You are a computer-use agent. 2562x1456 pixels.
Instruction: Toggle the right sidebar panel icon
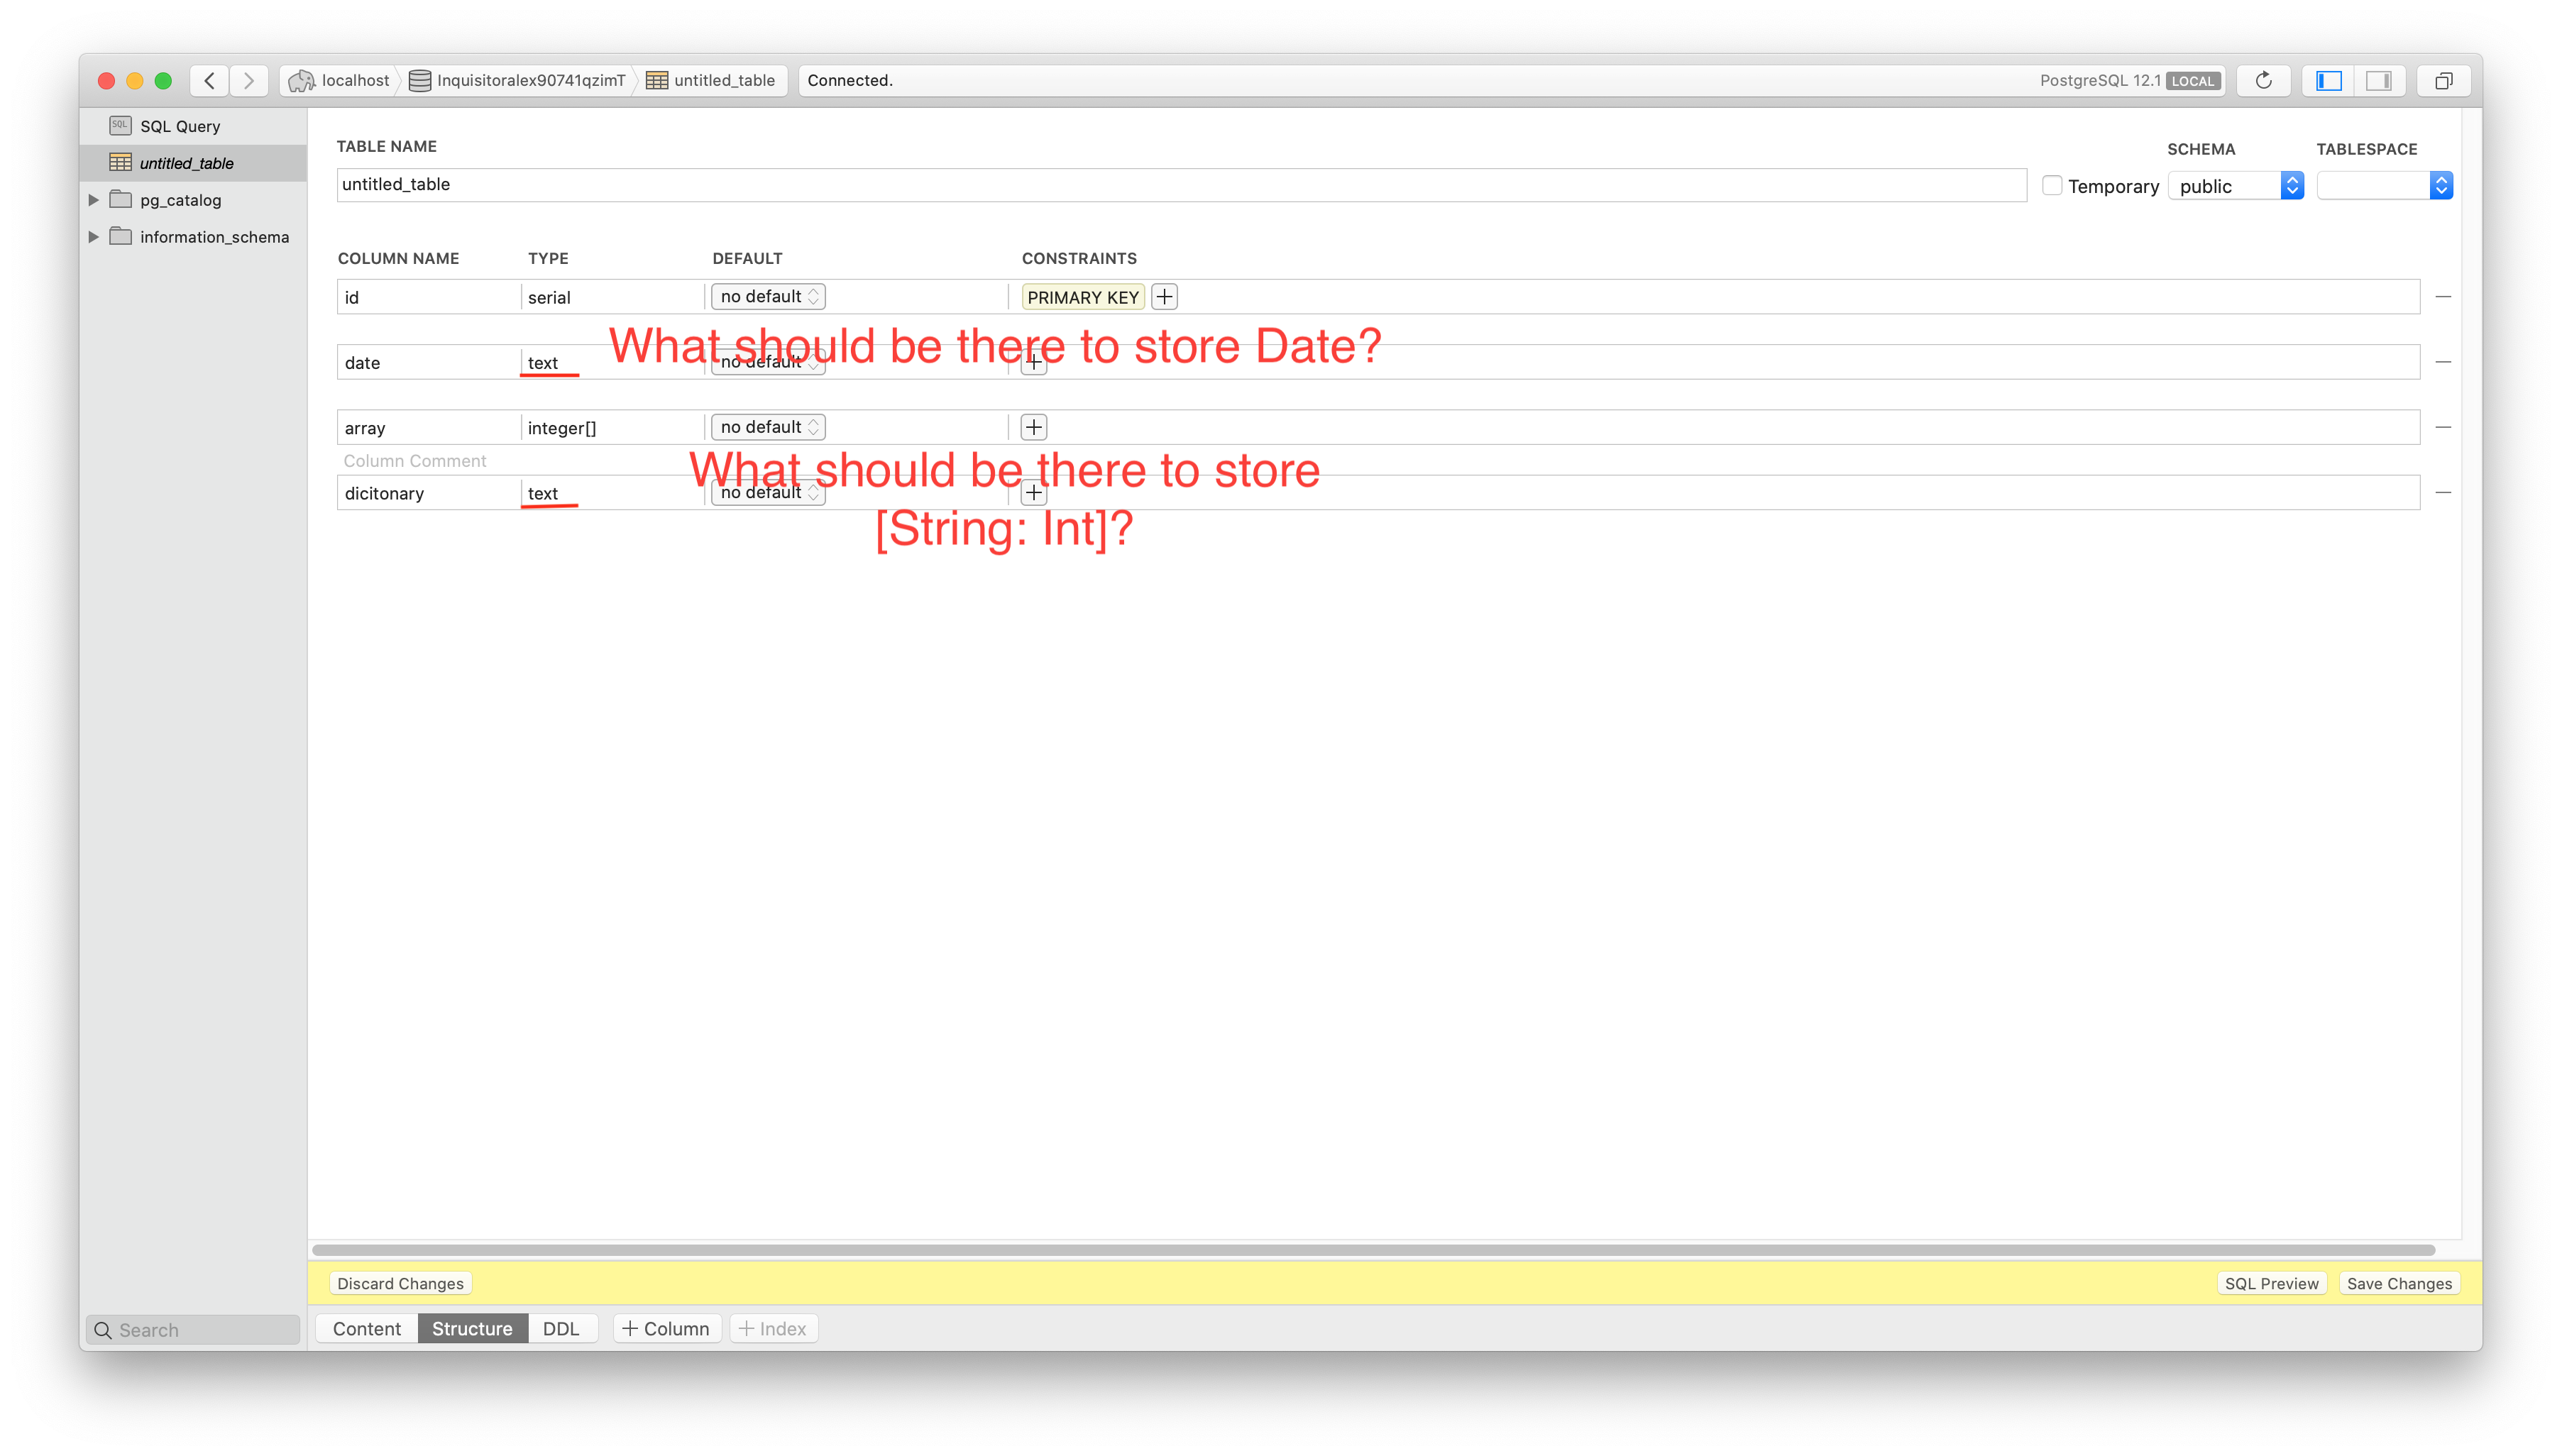(2378, 80)
